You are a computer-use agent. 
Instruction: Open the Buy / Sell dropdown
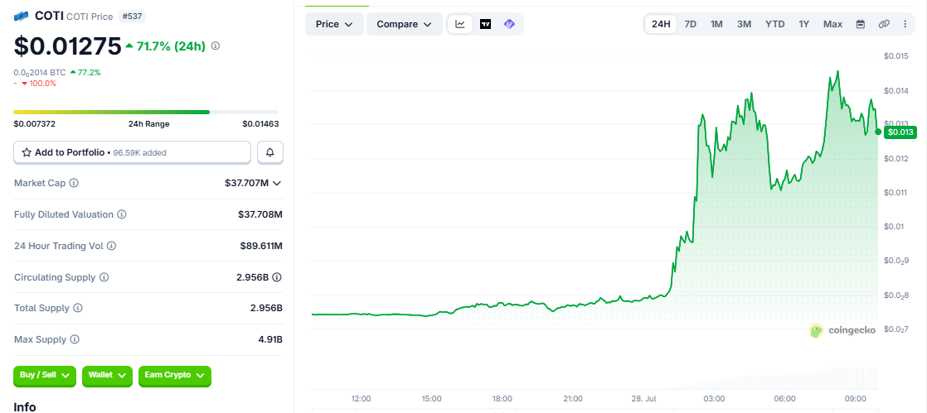[45, 375]
